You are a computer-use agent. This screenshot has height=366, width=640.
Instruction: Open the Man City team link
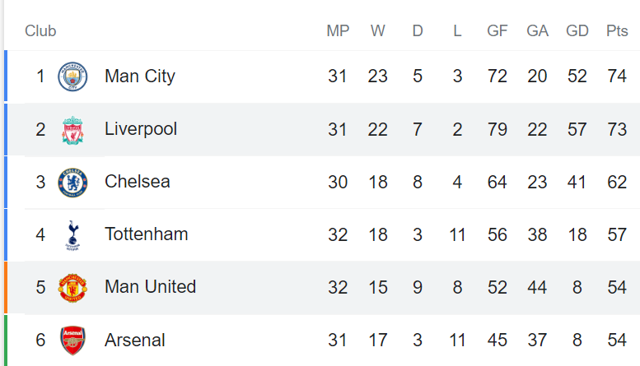(139, 76)
